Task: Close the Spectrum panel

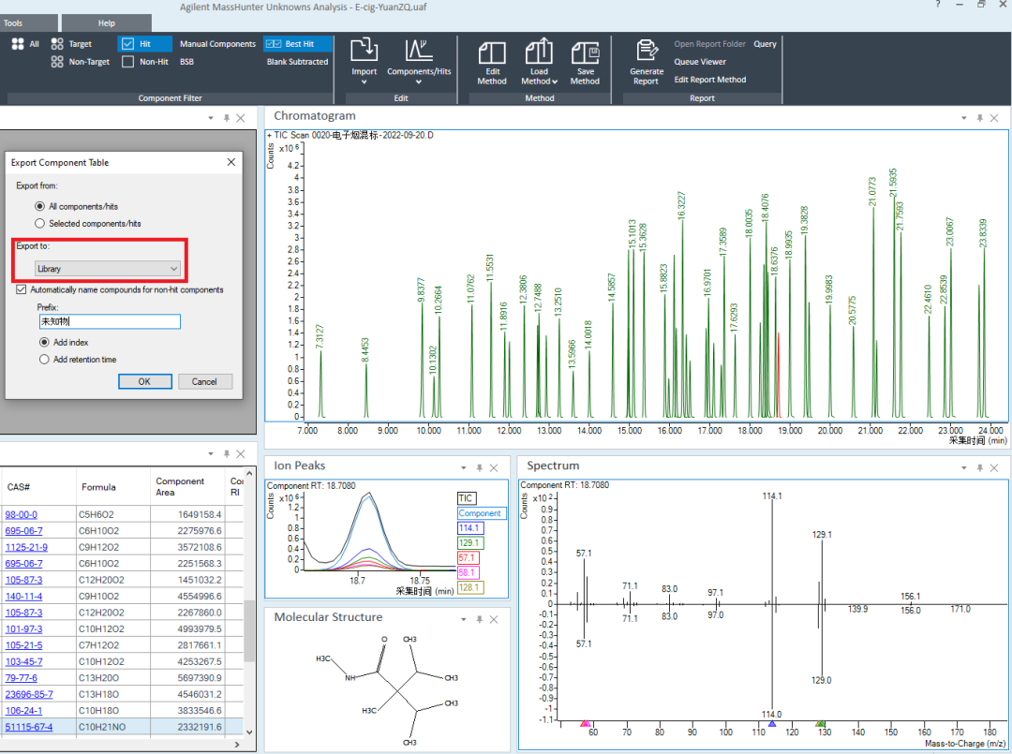Action: click(x=994, y=467)
